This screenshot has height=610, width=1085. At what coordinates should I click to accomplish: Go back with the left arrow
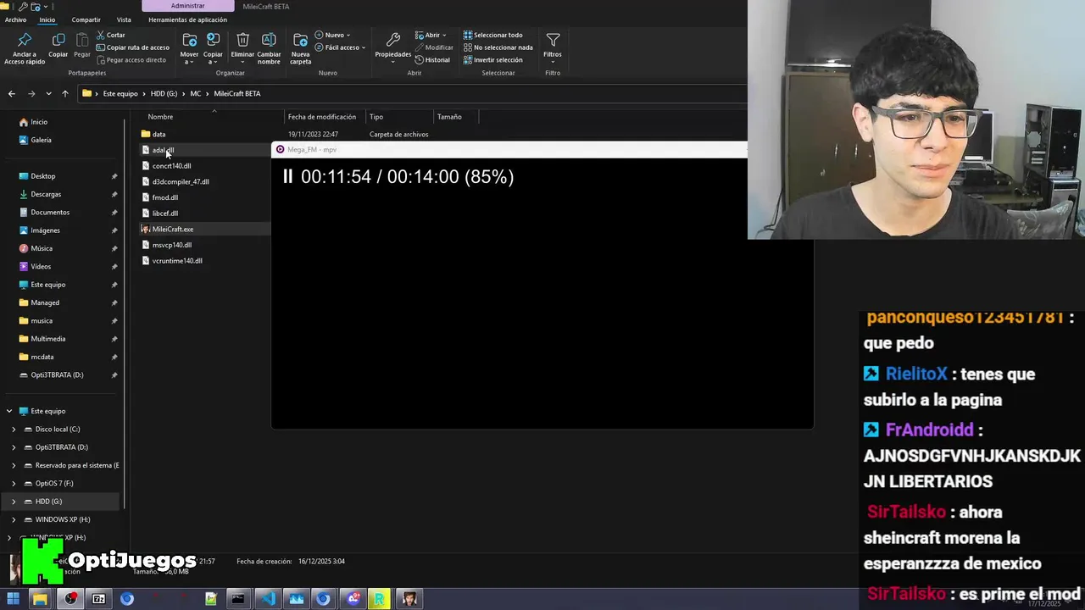[x=12, y=93]
